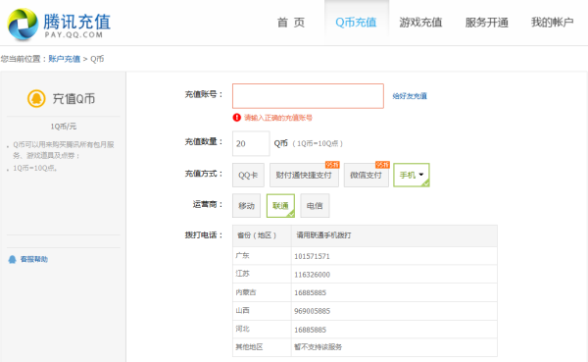Click the 充值数量 field showing 20
The image size is (588, 362).
(x=251, y=143)
